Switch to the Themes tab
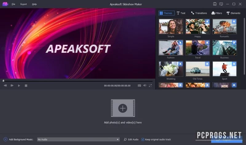 [166, 13]
